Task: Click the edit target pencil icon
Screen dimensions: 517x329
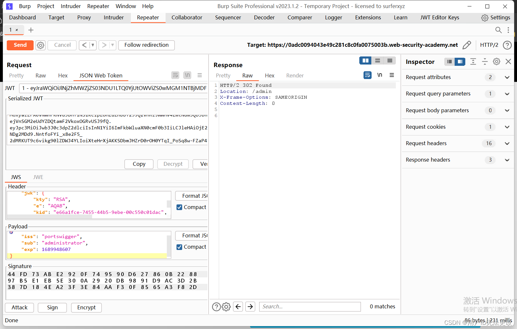Action: tap(467, 45)
